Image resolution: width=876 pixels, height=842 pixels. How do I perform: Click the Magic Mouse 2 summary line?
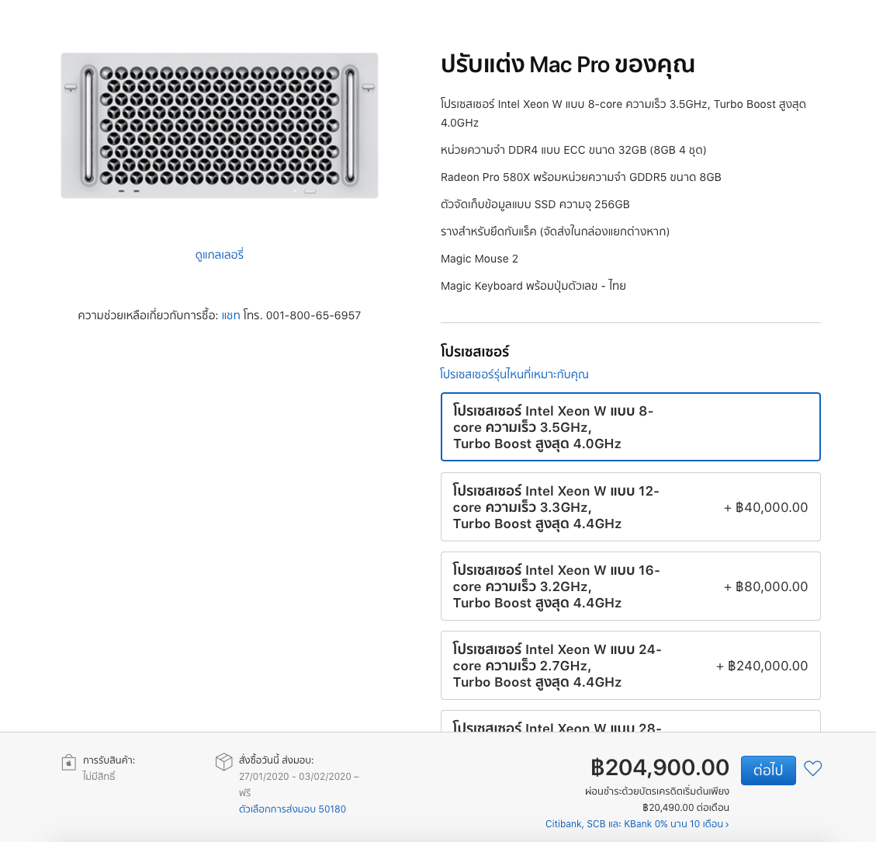point(479,259)
